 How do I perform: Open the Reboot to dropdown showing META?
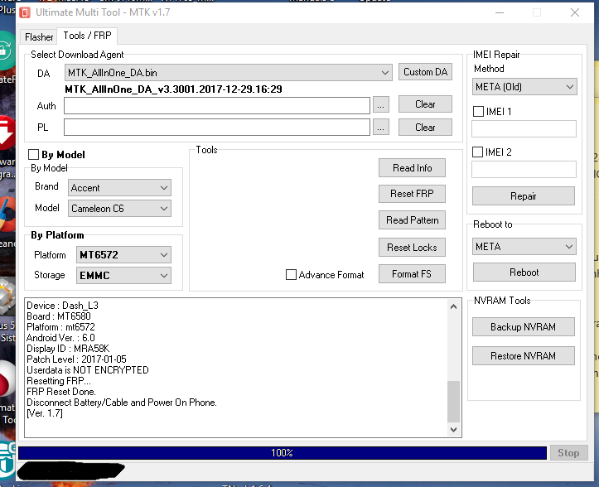[x=524, y=247]
